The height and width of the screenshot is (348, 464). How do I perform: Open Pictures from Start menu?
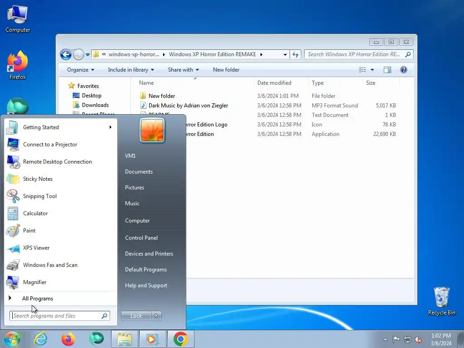pyautogui.click(x=134, y=187)
